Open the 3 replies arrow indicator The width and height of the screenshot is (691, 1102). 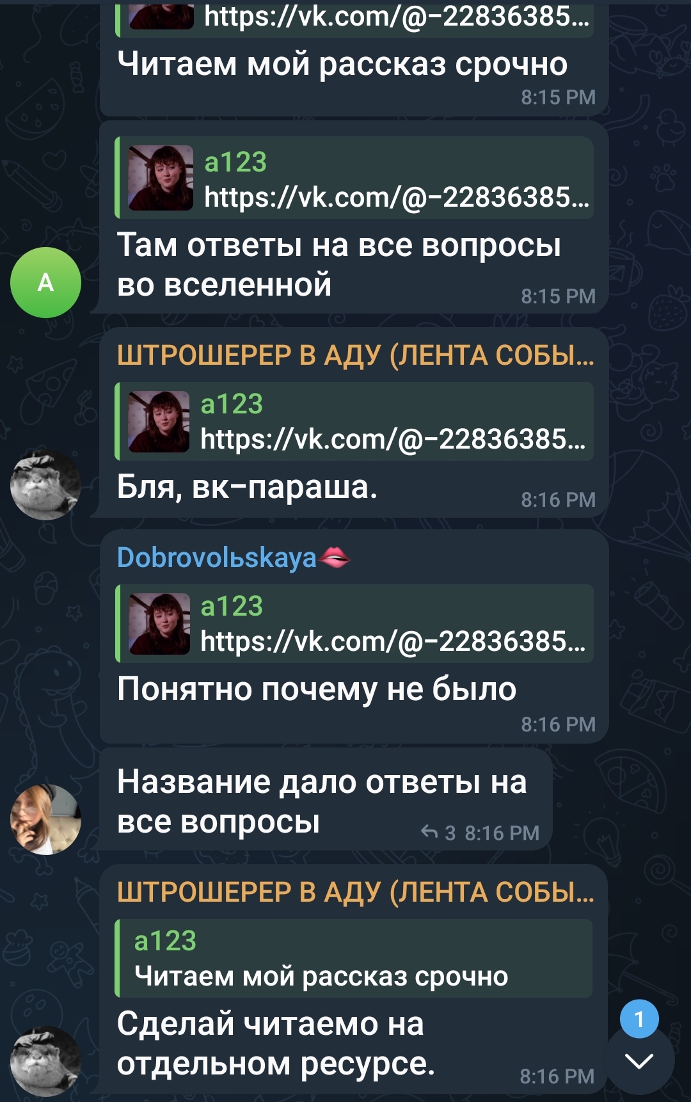pyautogui.click(x=438, y=833)
